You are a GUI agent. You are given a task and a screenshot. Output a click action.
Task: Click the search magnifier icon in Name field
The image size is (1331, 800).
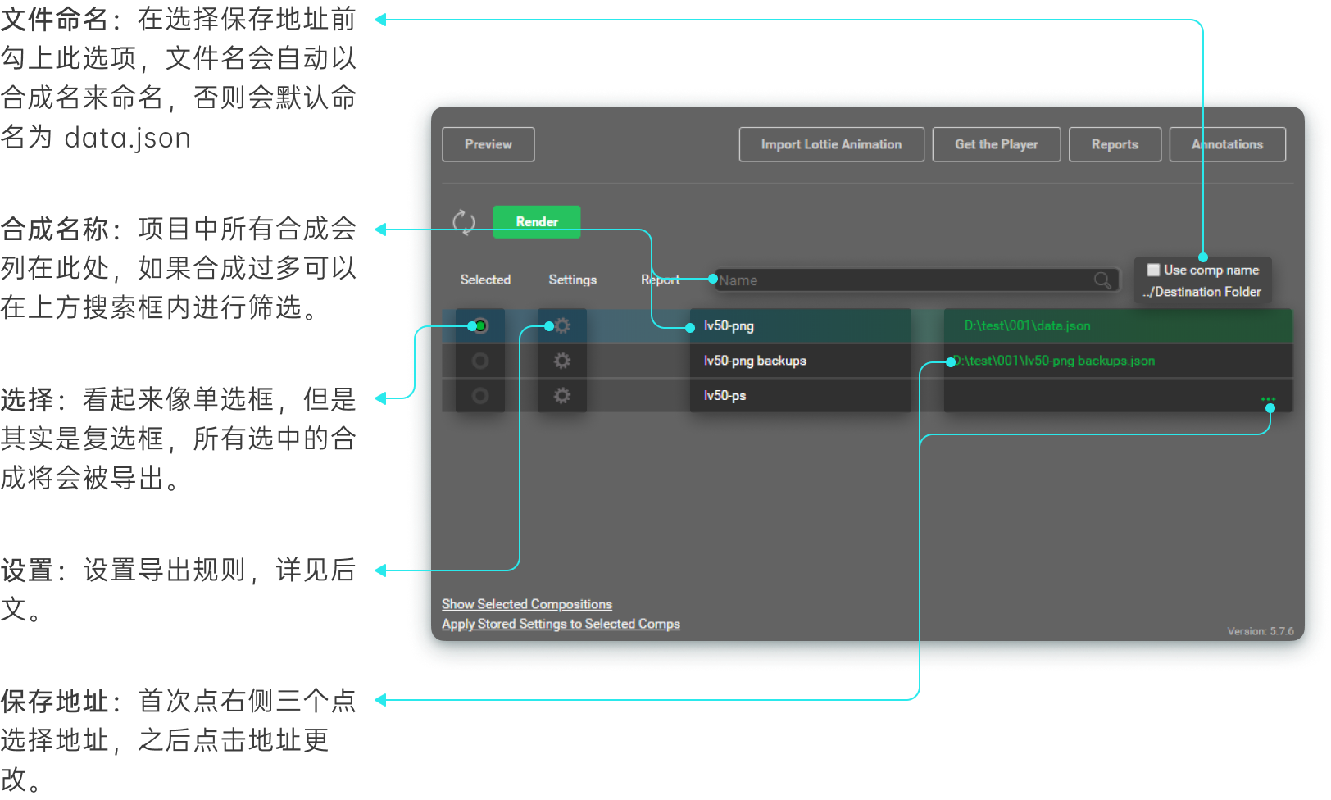point(1102,280)
